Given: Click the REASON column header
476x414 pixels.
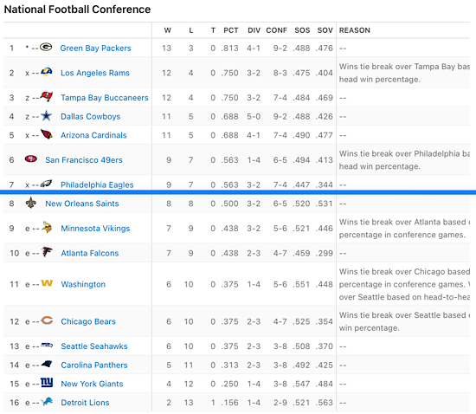Looking at the screenshot, I should tap(355, 30).
